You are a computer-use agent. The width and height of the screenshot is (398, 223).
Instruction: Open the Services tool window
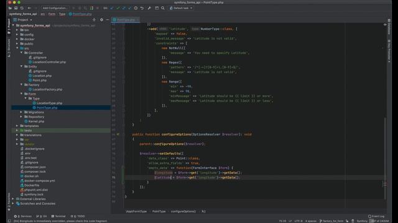coord(23,216)
